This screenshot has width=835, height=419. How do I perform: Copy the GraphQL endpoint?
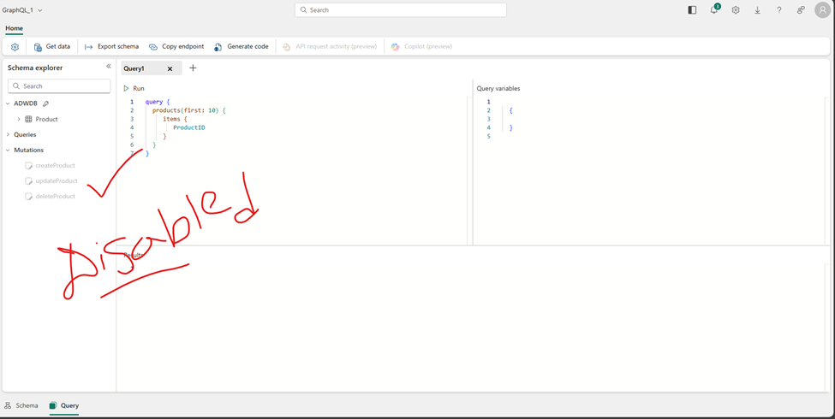[x=176, y=47]
